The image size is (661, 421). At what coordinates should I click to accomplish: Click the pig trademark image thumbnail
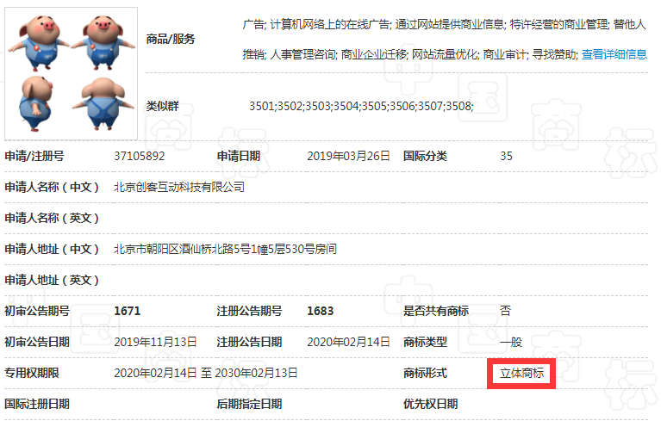tap(71, 74)
